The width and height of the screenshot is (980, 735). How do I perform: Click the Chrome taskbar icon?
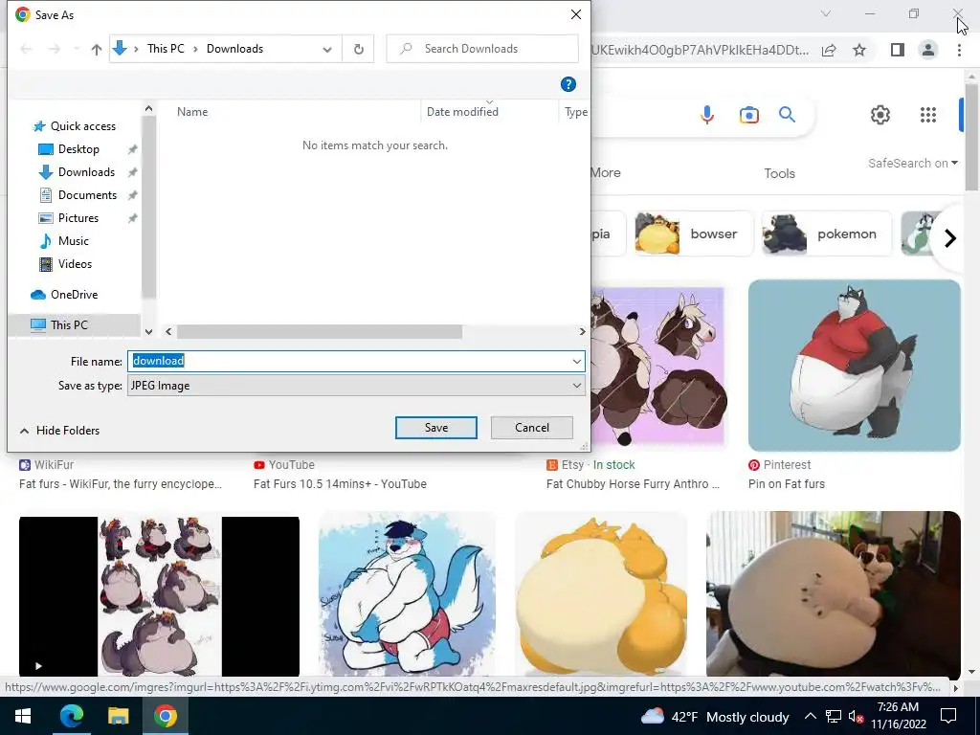tap(165, 716)
